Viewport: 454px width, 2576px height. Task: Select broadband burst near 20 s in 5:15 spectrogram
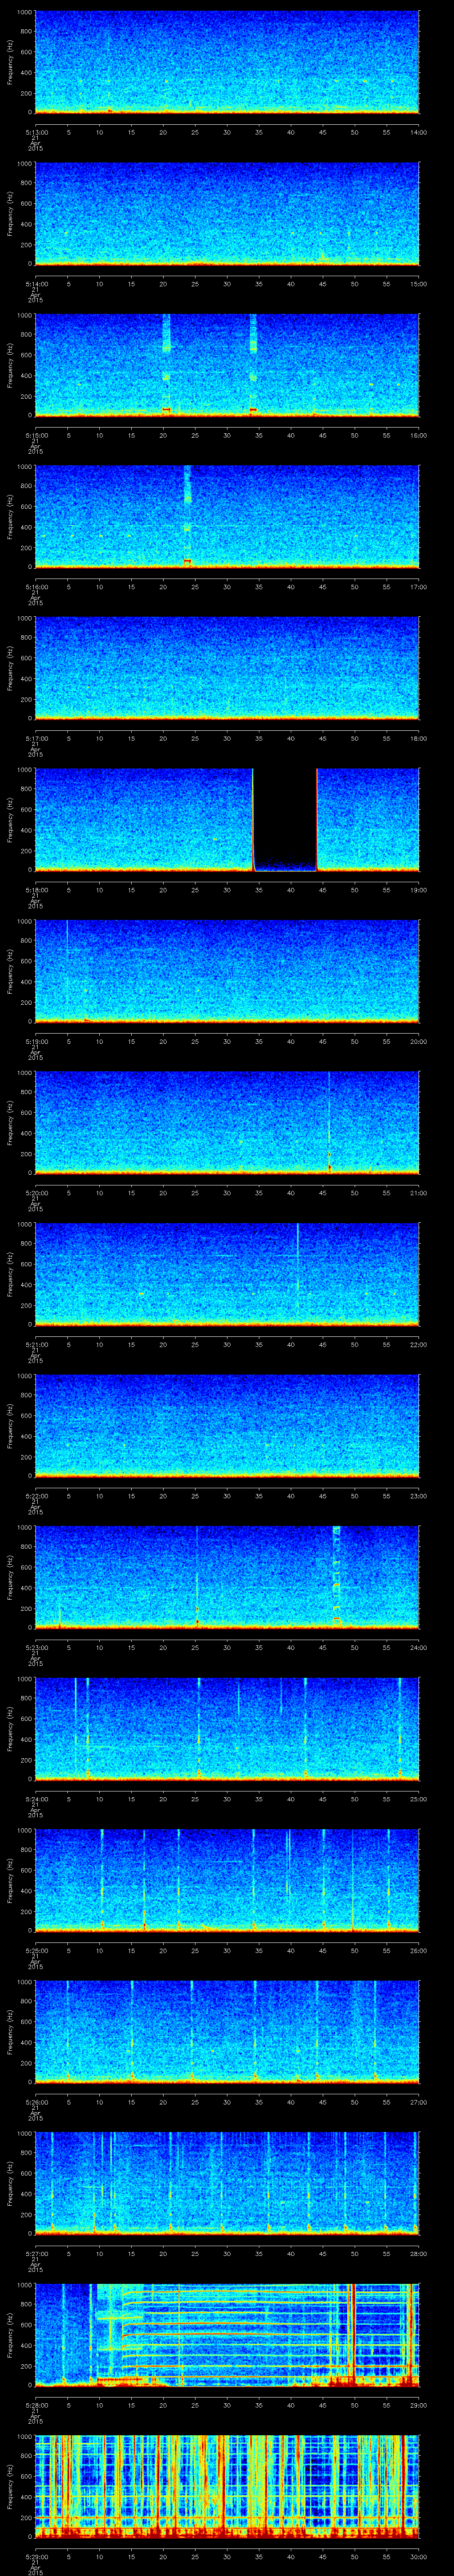(167, 364)
